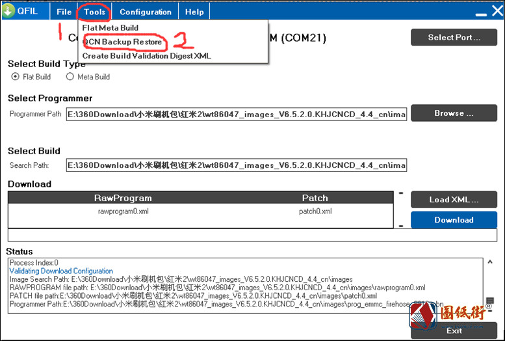Screen dimensions: 505x341
Task: Click the Load XML button
Action: [x=454, y=200]
